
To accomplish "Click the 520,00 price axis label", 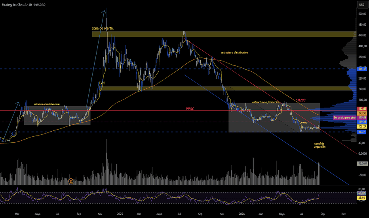I will (x=362, y=14).
